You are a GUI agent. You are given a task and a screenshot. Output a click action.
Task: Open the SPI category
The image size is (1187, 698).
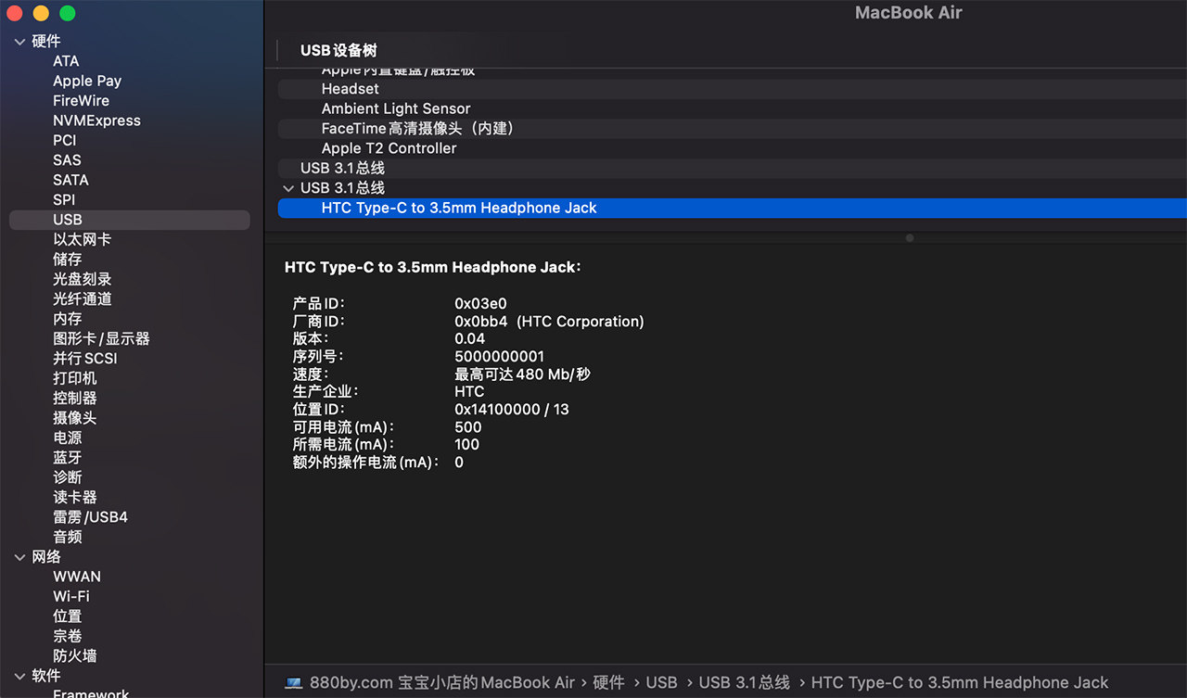64,200
